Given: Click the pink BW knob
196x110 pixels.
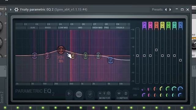Looking at the screenshot, I should [x=150, y=95].
